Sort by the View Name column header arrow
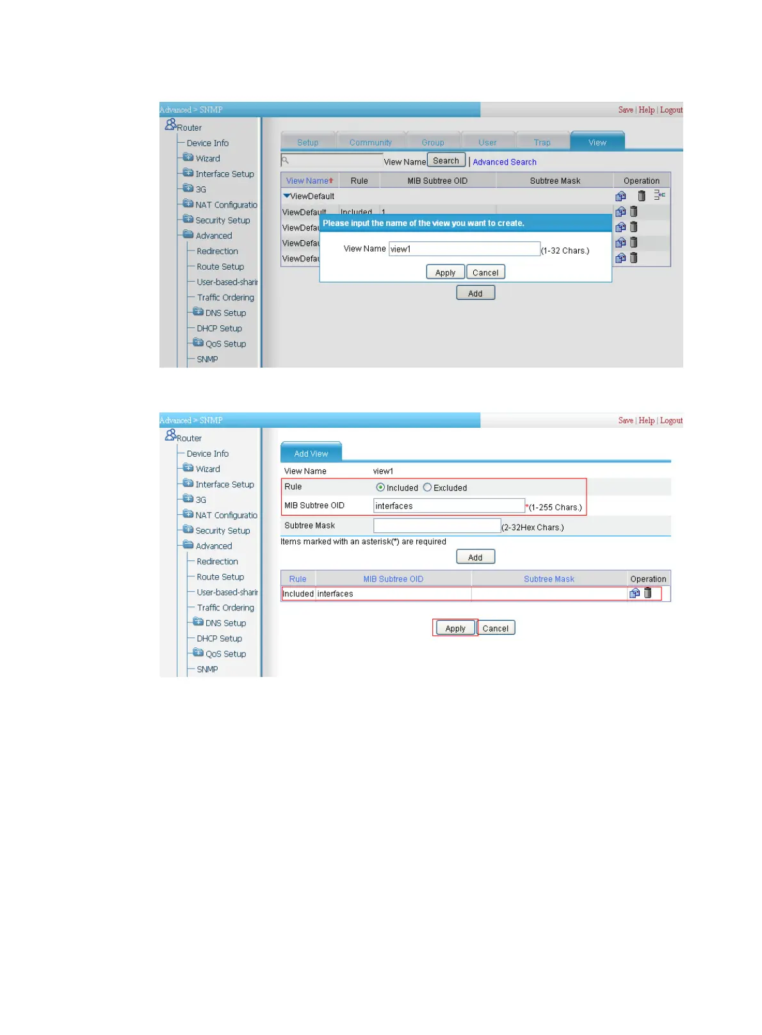Viewport: 762px width, 1035px height. [x=331, y=181]
